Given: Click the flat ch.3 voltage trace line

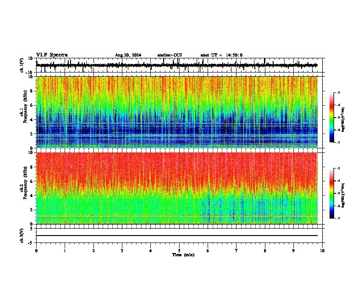Looking at the screenshot, I should [x=177, y=236].
